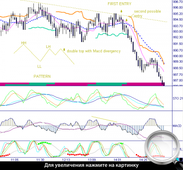183x170 pixels.
Task: Click the 993.70 price label
Action: click(x=178, y=26)
